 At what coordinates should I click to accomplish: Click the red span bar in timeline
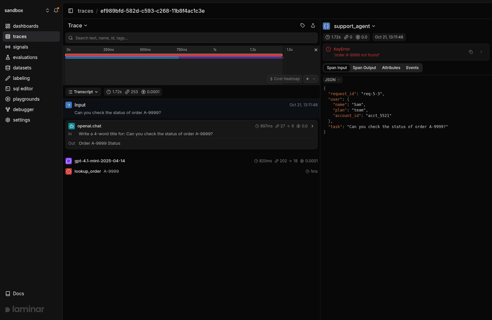174,55
